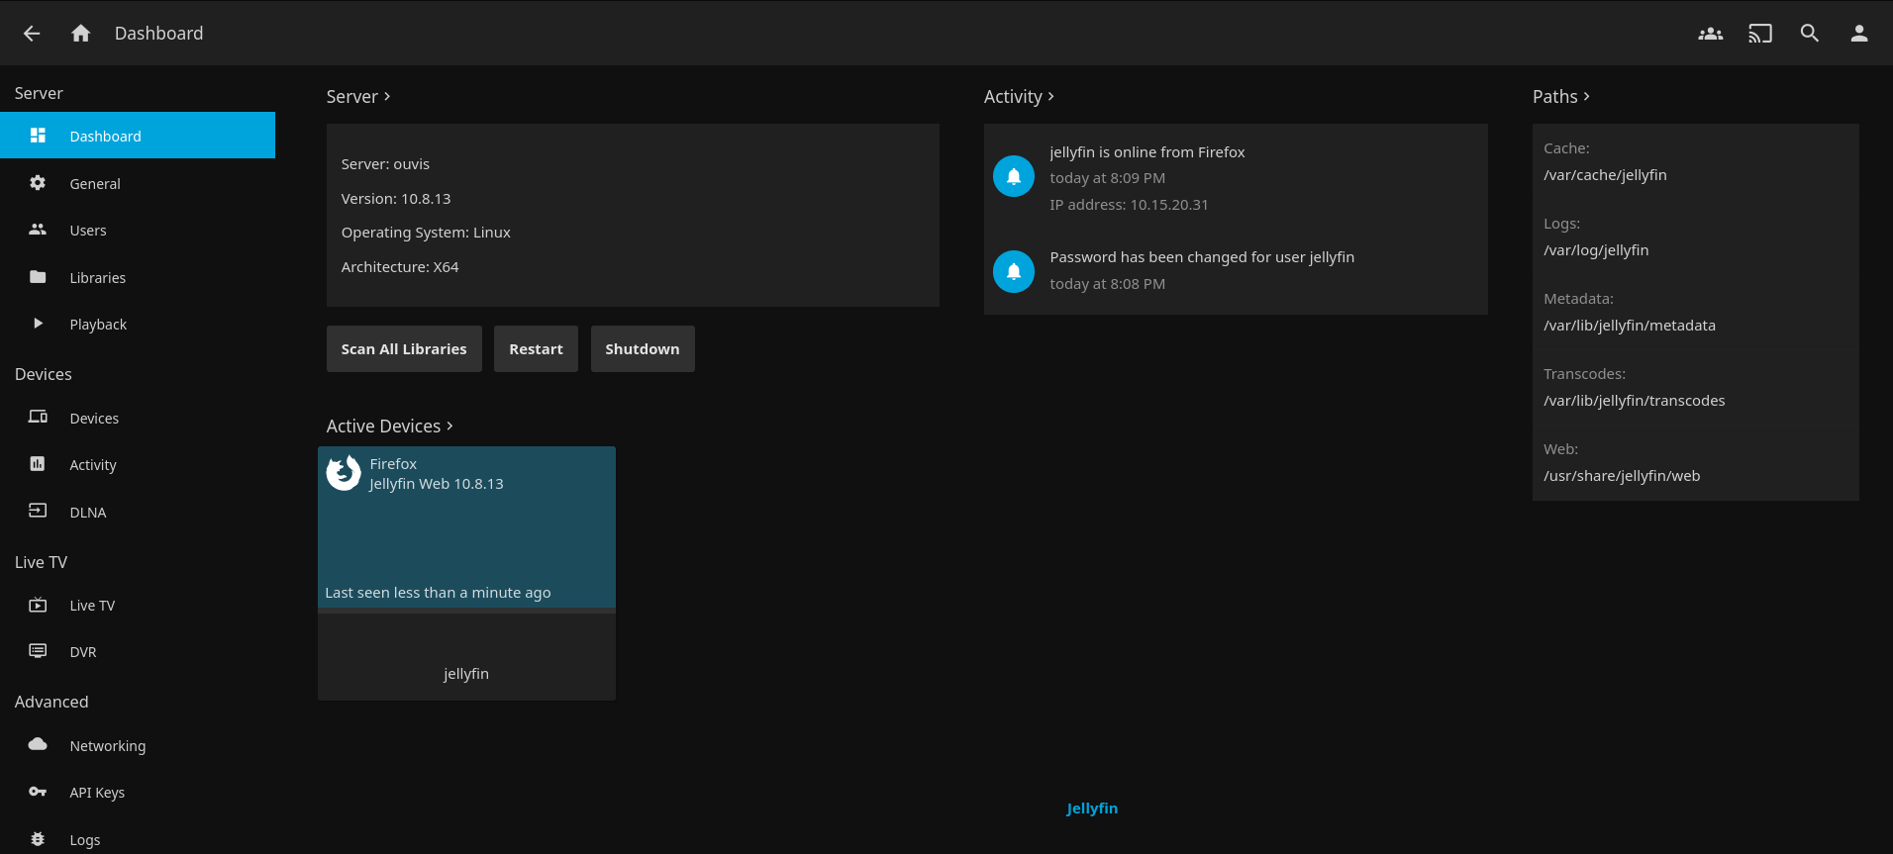The width and height of the screenshot is (1893, 854).
Task: Click the Libraries folder icon
Action: (38, 277)
